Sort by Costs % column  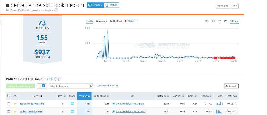coord(178,96)
